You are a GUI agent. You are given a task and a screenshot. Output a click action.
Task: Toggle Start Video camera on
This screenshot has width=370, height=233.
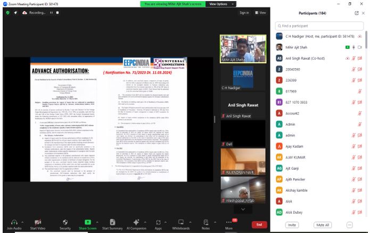point(37,222)
